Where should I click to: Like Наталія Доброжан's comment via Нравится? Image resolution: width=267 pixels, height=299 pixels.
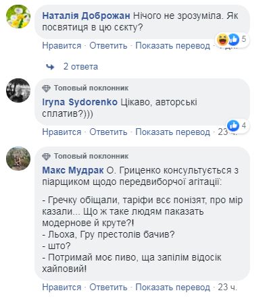(x=62, y=46)
